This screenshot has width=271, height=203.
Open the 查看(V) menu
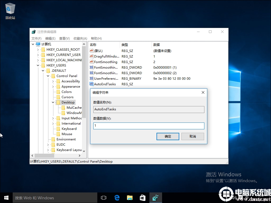tap(65, 38)
